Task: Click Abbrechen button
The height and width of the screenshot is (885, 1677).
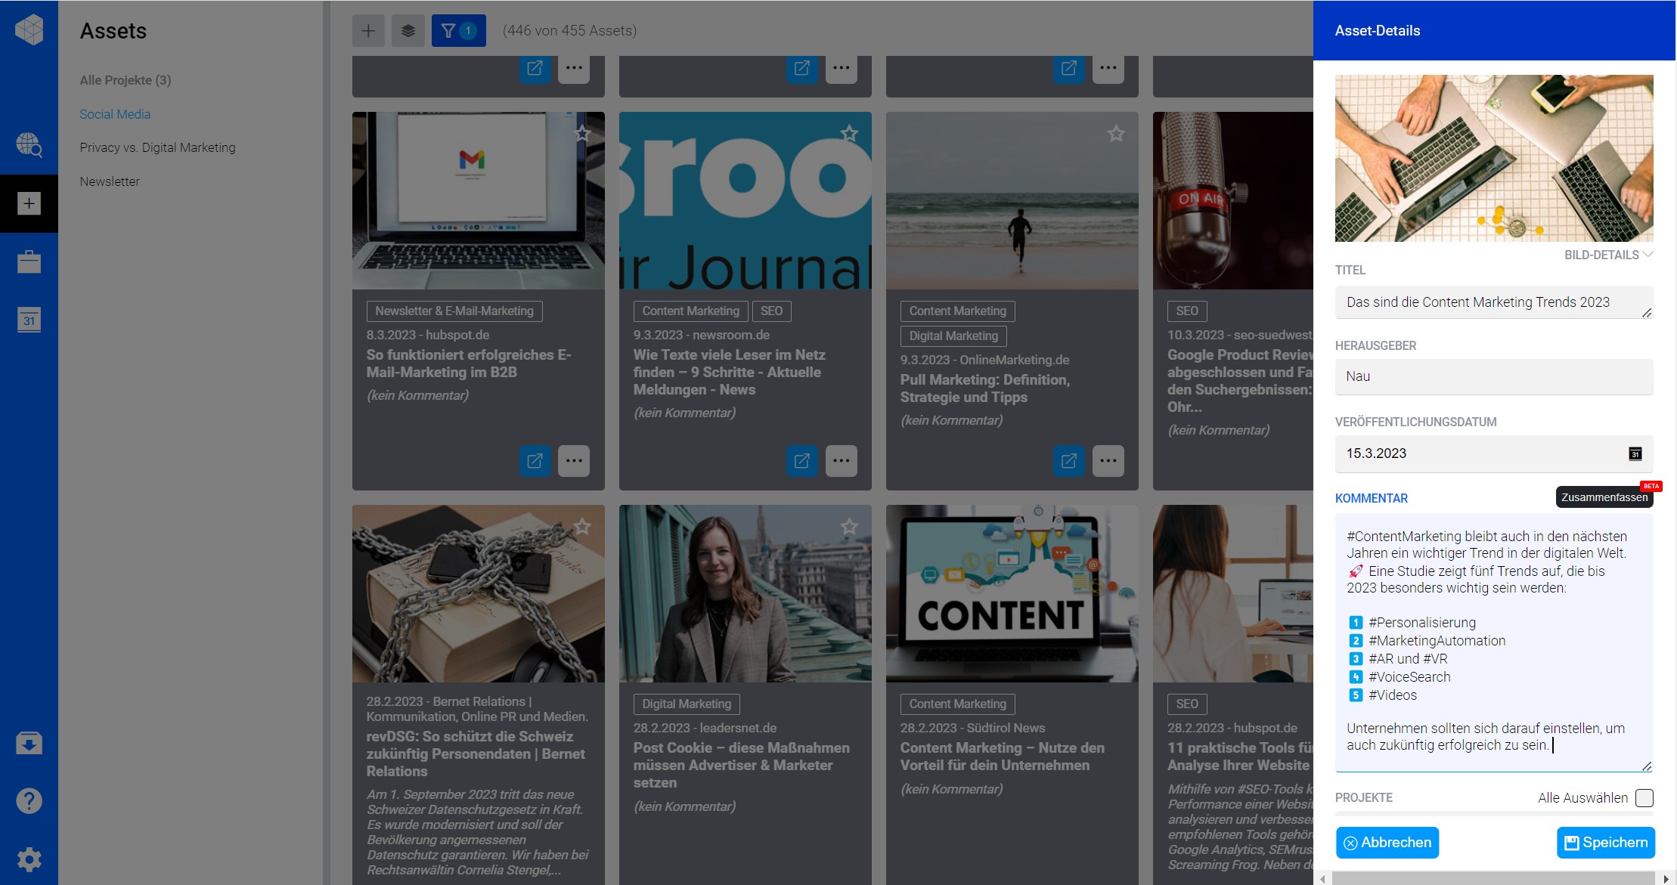Action: click(1387, 843)
